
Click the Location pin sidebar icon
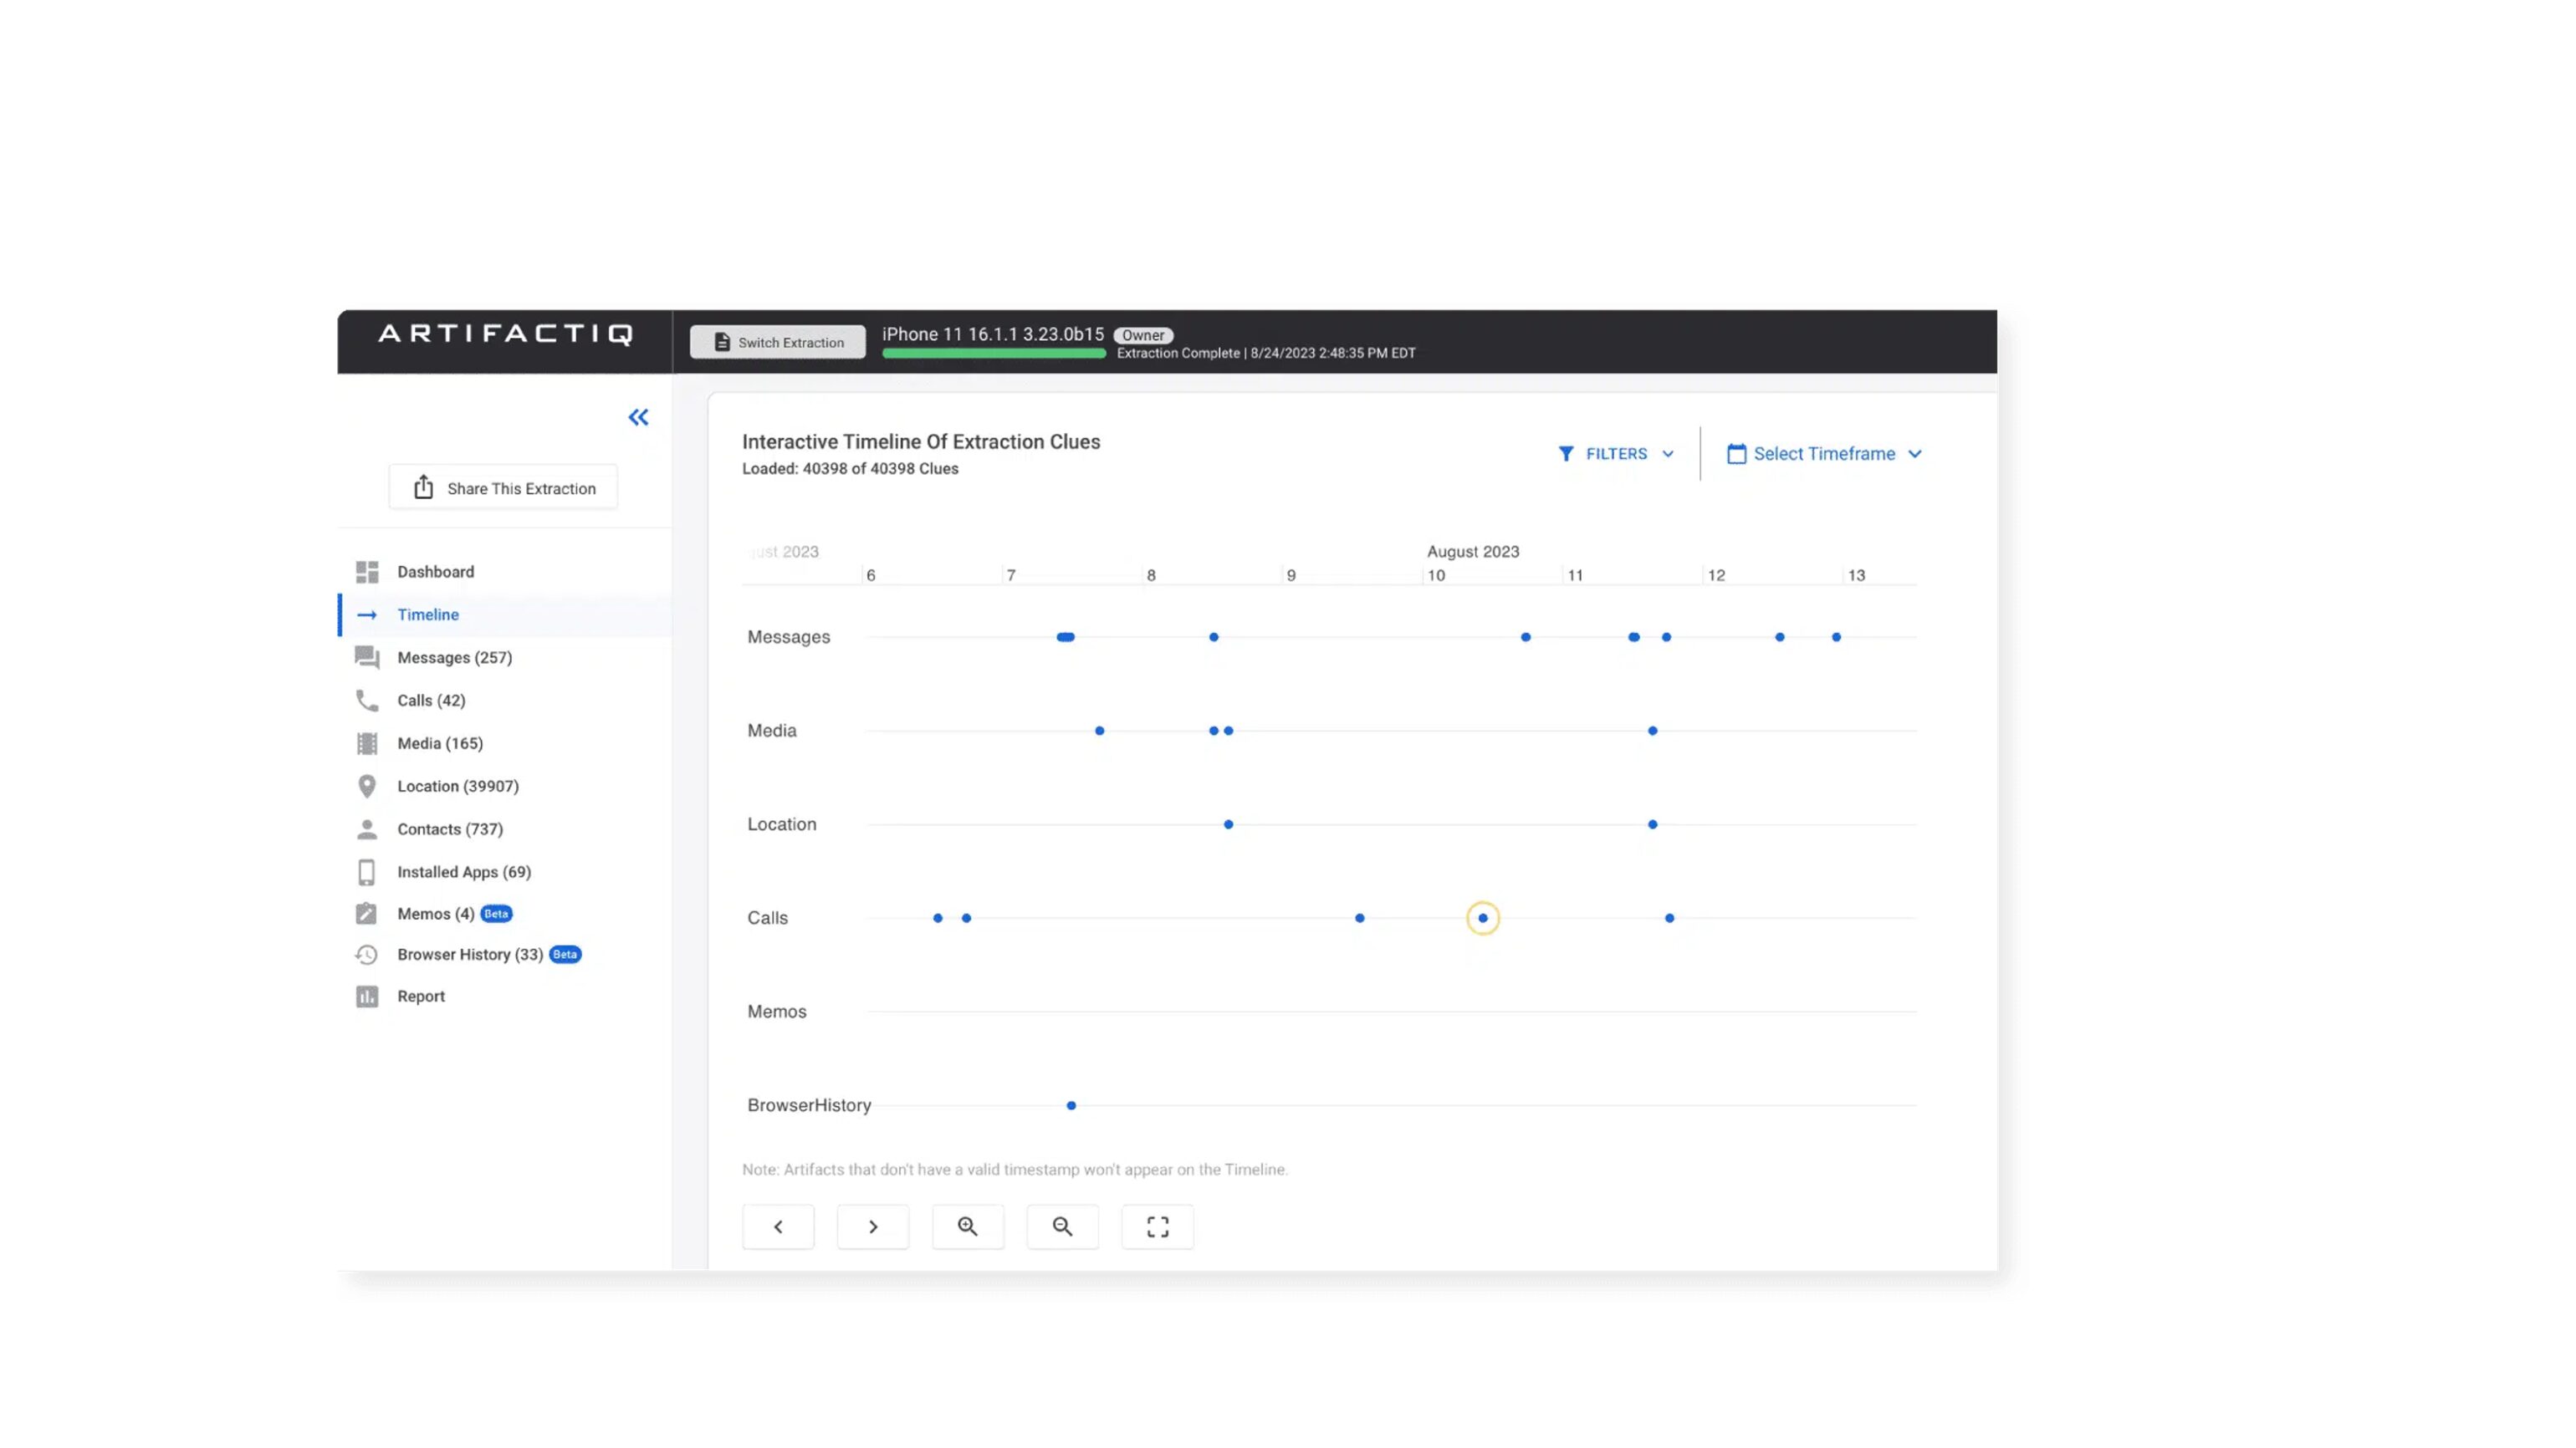pos(367,787)
